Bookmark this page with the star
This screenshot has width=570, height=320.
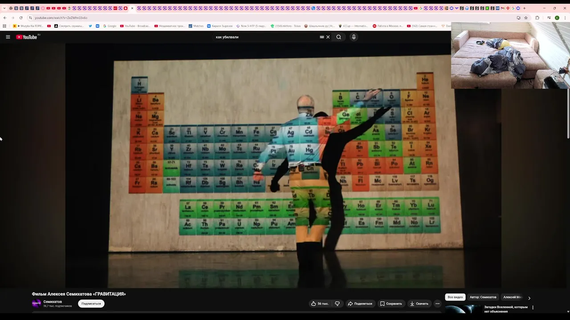pos(526,18)
